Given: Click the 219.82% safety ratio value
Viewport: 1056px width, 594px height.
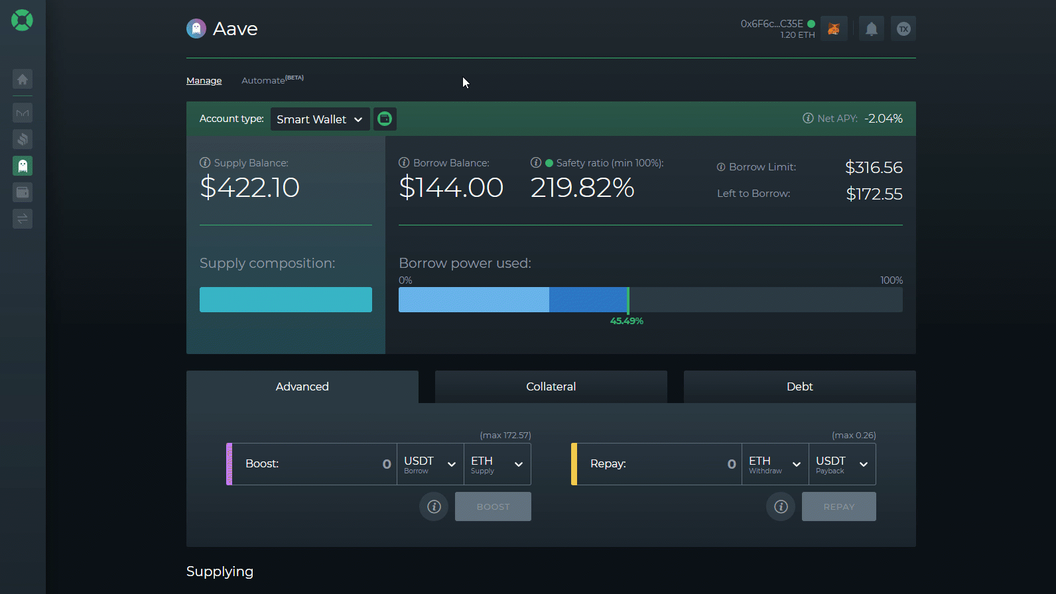Looking at the screenshot, I should coord(582,188).
